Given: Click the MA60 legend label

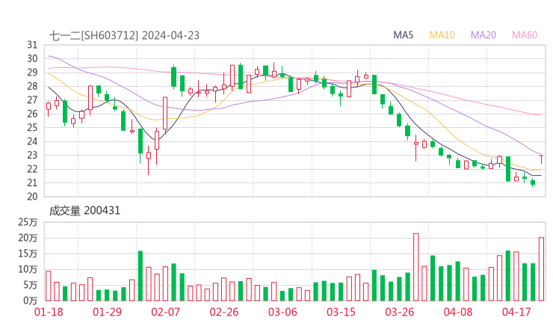Looking at the screenshot, I should pyautogui.click(x=525, y=35).
